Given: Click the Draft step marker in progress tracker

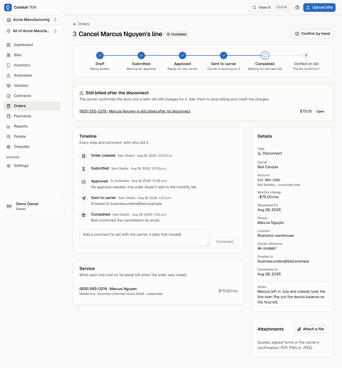Looking at the screenshot, I should coord(100,55).
